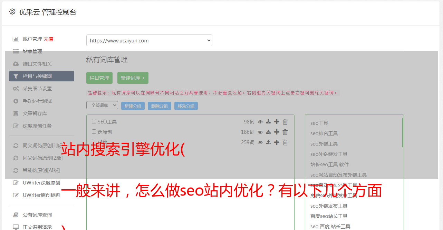
Task: Tick the checkbox in the 259词 row
Action: click(x=94, y=142)
